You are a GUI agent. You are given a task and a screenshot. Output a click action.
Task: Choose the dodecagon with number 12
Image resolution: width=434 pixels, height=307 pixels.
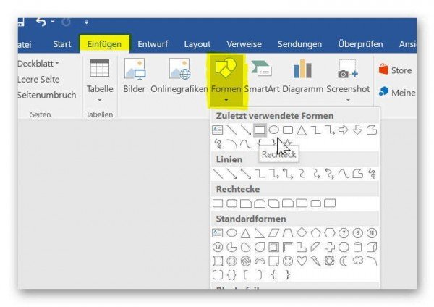(218, 247)
